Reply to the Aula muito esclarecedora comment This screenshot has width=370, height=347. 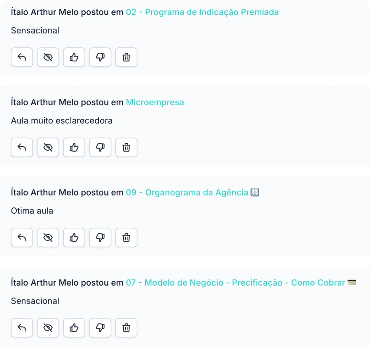pyautogui.click(x=22, y=148)
